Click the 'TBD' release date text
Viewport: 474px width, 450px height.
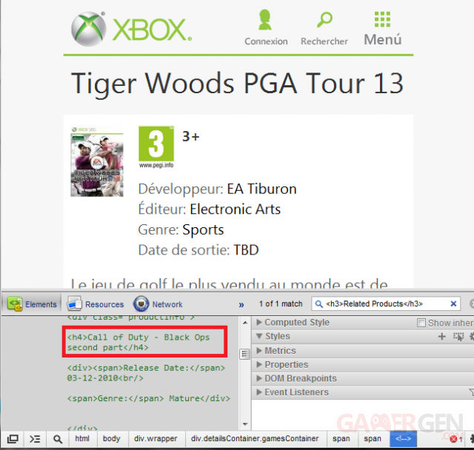(246, 250)
